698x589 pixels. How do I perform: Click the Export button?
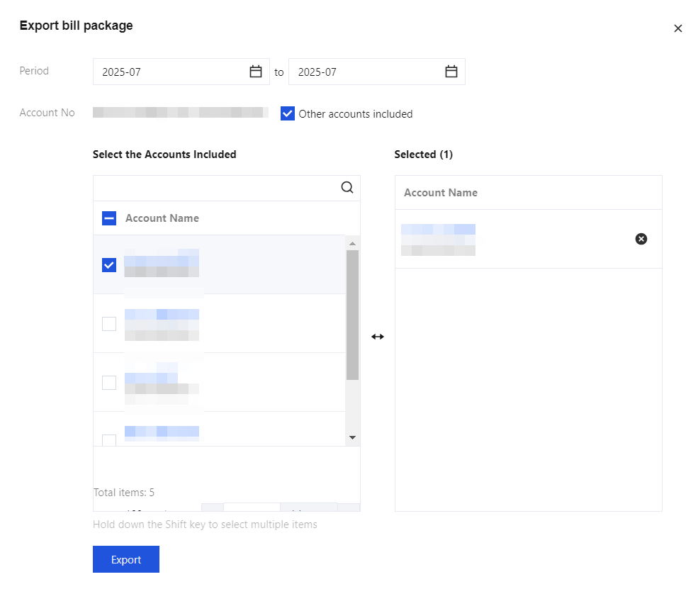pos(126,559)
